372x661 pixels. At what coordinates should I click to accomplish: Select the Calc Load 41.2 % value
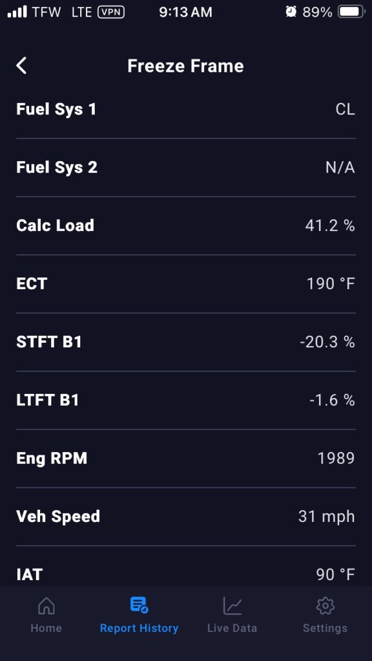330,226
